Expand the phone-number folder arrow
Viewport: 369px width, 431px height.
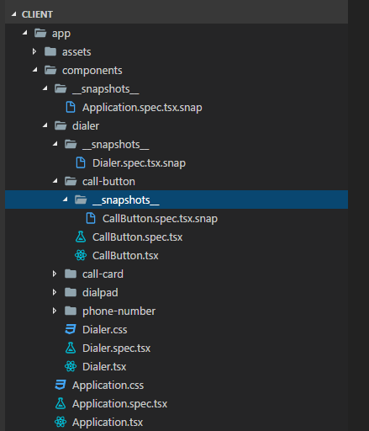click(x=55, y=311)
